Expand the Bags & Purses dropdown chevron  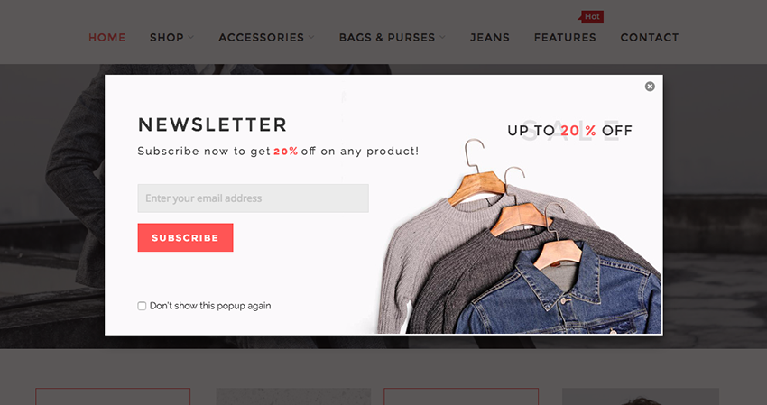[x=442, y=37]
